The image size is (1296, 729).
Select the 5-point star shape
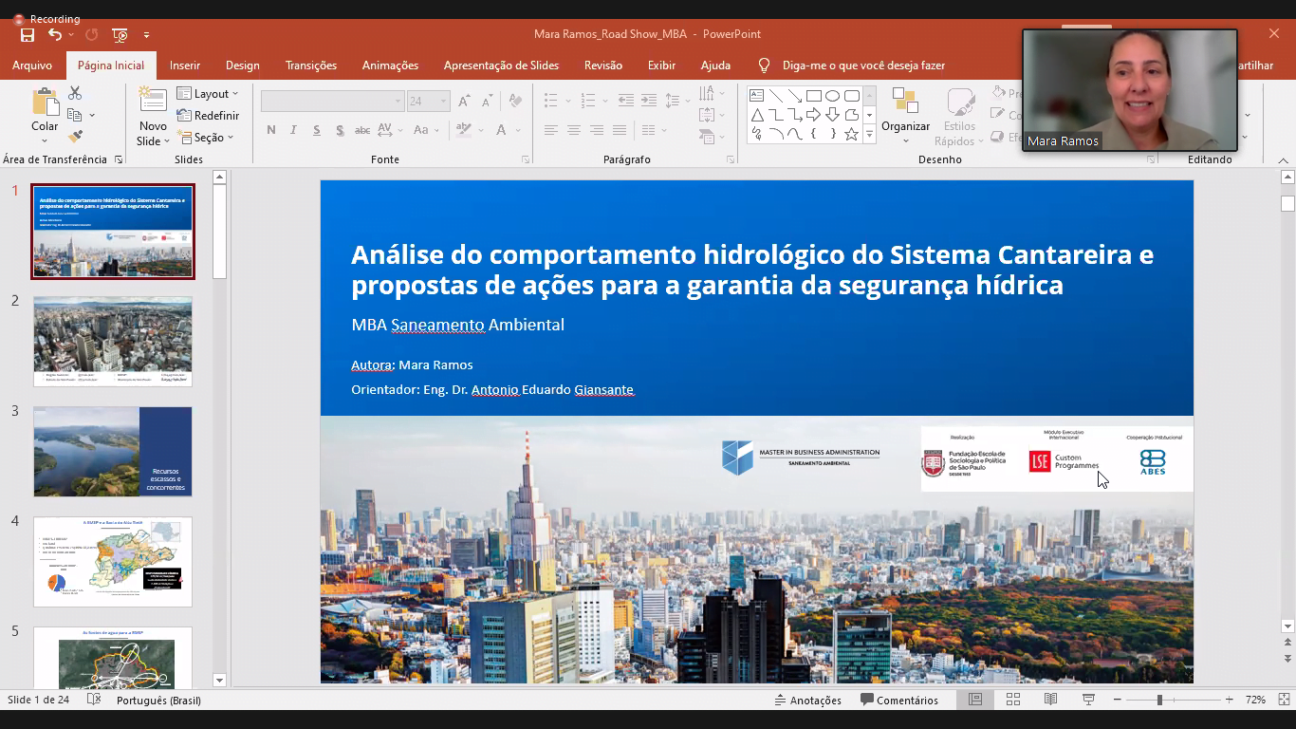(851, 134)
